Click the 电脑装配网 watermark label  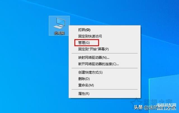(166, 105)
